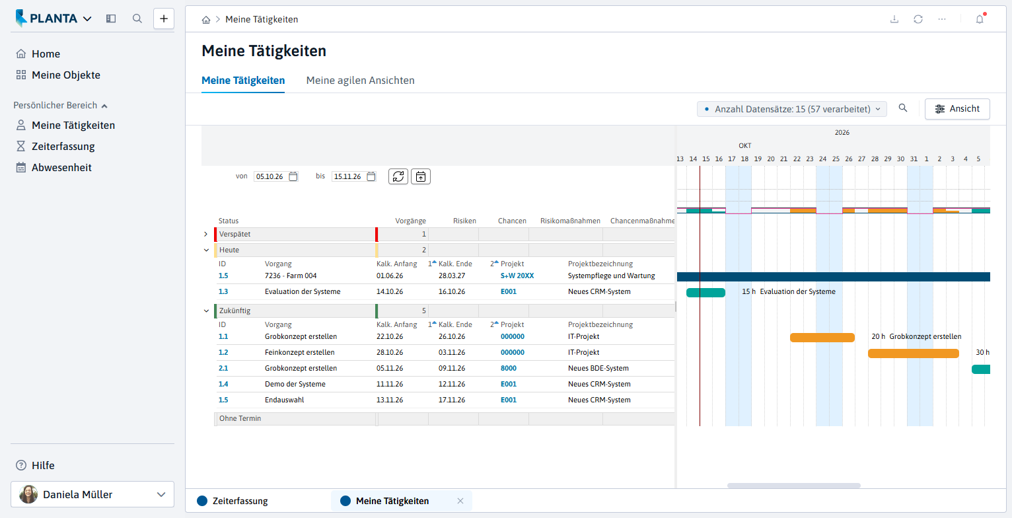Select the Meine Tätigkeiten tab under the heading
The height and width of the screenshot is (518, 1012).
pyautogui.click(x=243, y=81)
